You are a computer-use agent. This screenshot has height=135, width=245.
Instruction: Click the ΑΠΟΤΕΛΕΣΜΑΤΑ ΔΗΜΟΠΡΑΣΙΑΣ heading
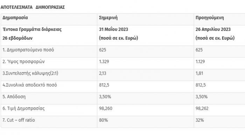click(x=33, y=7)
